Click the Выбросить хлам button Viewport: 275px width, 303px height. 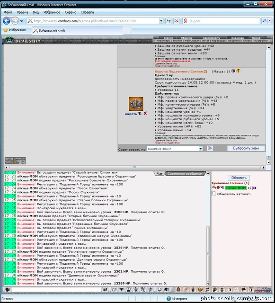pyautogui.click(x=246, y=148)
